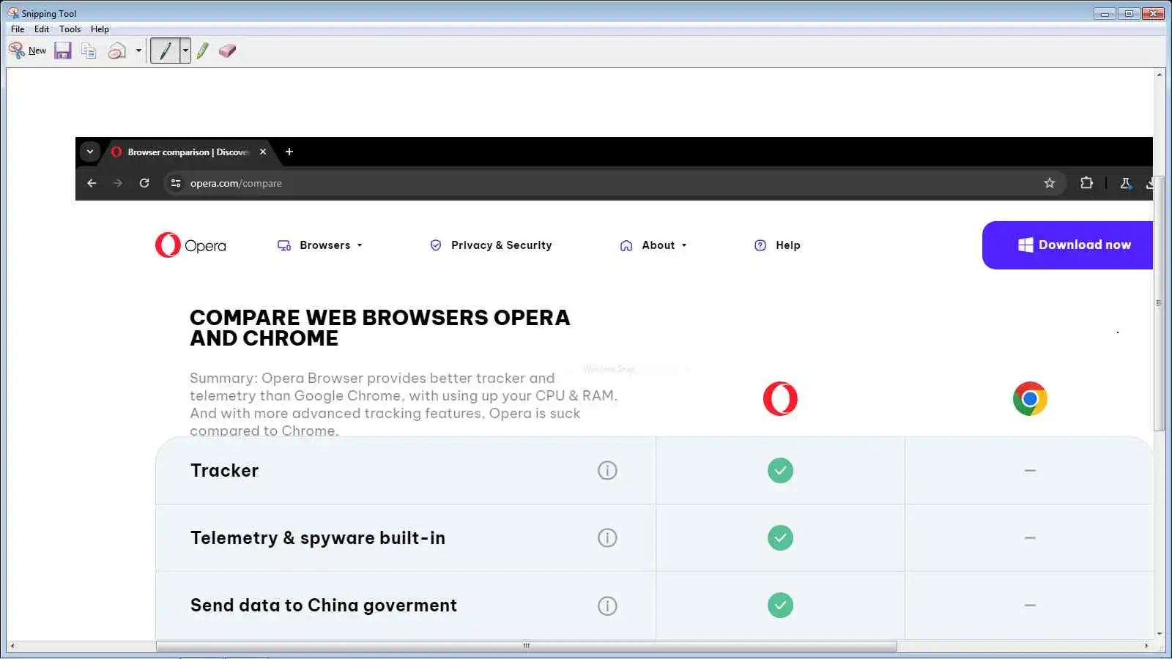
Task: Click Opera checkmark in Telemetry row
Action: (780, 537)
